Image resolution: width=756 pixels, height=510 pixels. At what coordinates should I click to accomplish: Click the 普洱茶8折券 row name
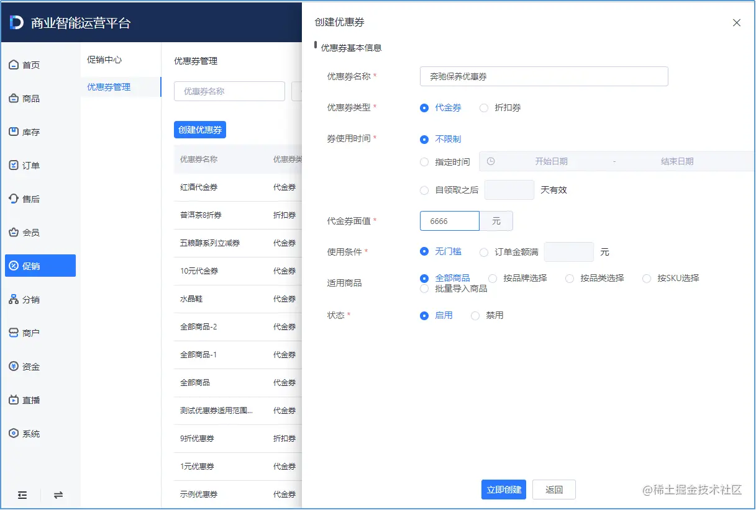click(x=201, y=215)
